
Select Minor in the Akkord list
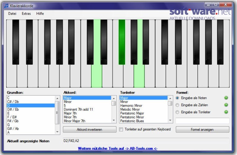point(87,102)
